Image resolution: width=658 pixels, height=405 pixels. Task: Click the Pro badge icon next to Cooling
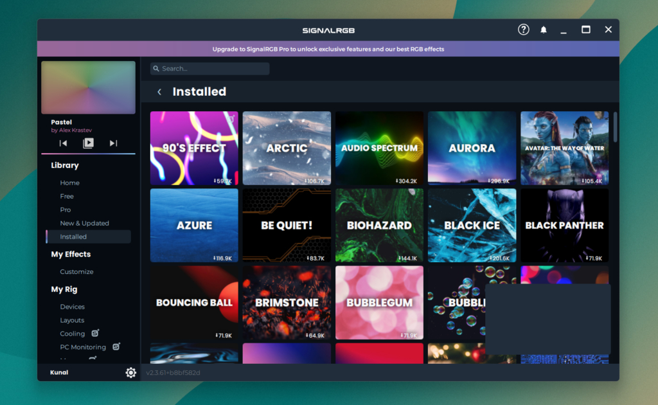click(x=95, y=333)
